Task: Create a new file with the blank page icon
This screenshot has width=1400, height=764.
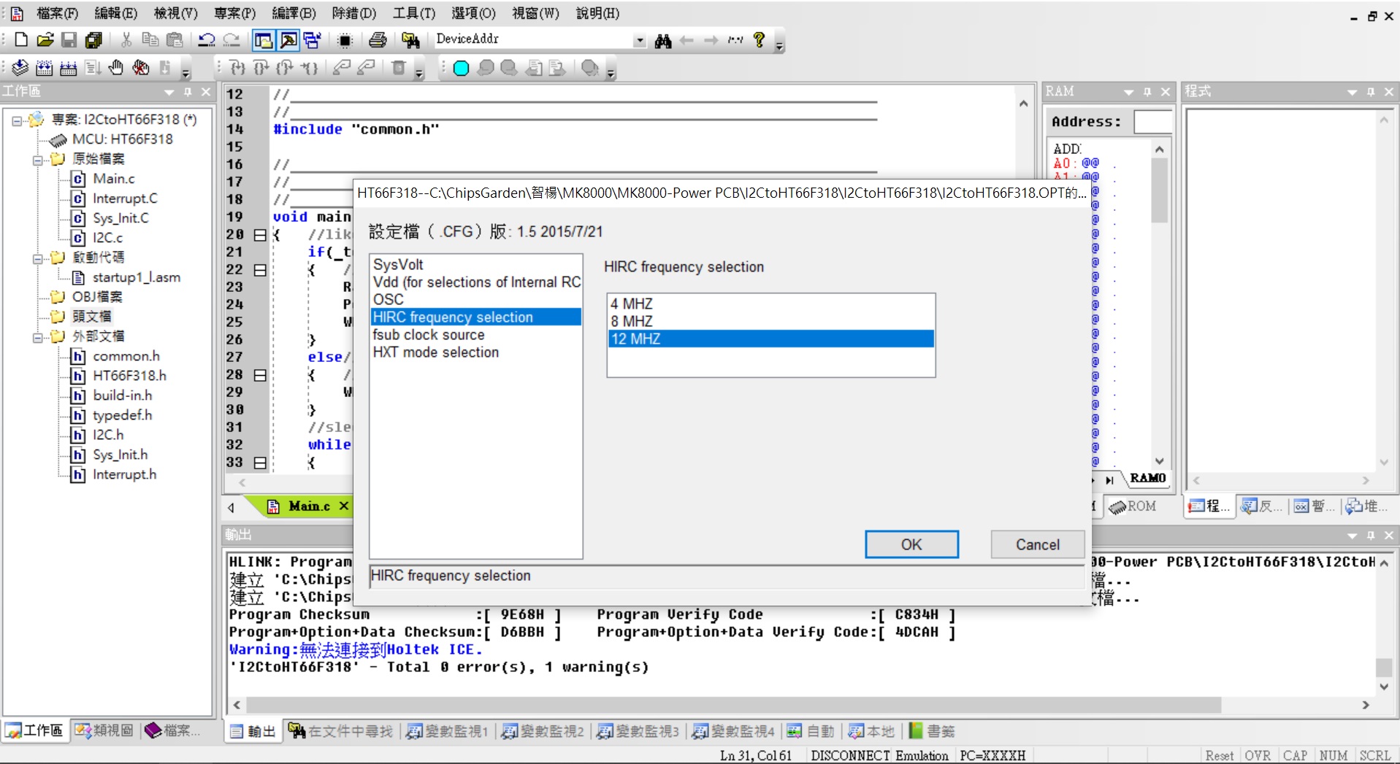Action: 21,39
